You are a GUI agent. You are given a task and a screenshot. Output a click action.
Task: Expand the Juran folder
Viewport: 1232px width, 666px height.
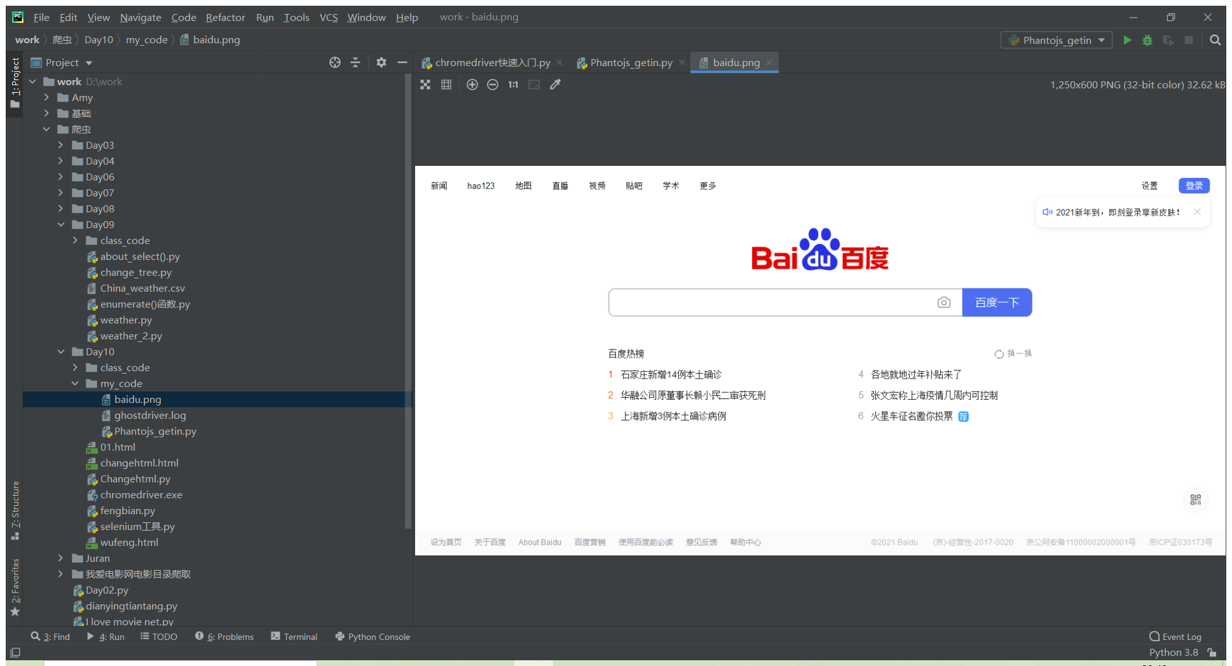(60, 558)
